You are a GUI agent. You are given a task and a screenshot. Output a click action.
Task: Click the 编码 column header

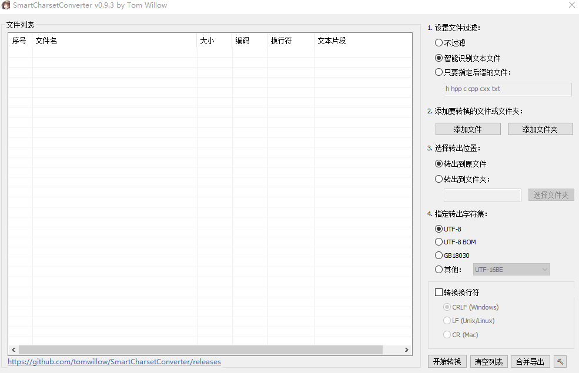(250, 41)
